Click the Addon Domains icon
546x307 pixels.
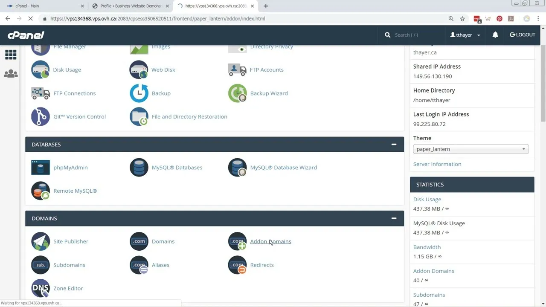(237, 241)
